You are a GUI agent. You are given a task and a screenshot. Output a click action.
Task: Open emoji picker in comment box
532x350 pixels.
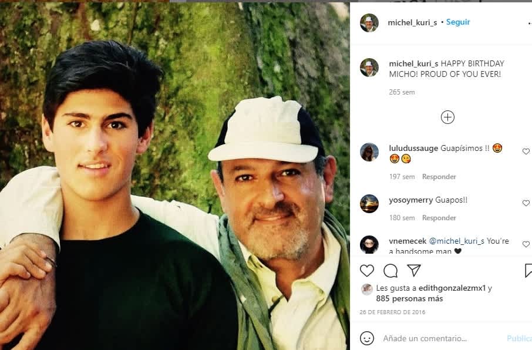[x=367, y=338]
